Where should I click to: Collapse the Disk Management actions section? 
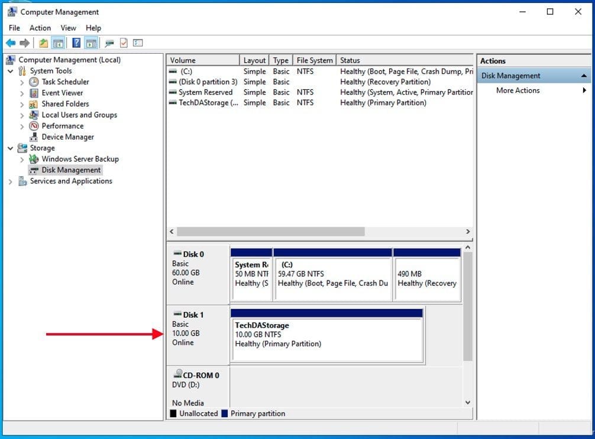(584, 76)
